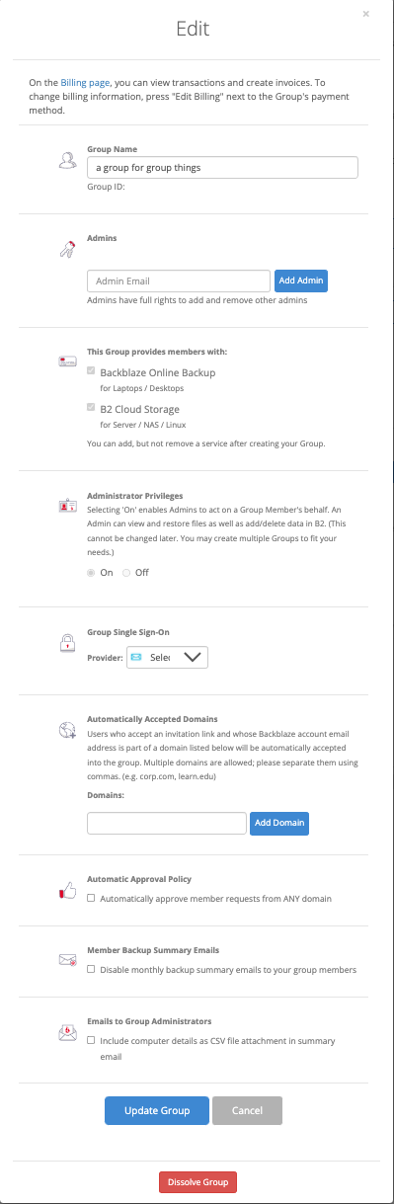The height and width of the screenshot is (1204, 394).
Task: Check Disable monthly backup summary emails
Action: (x=91, y=970)
